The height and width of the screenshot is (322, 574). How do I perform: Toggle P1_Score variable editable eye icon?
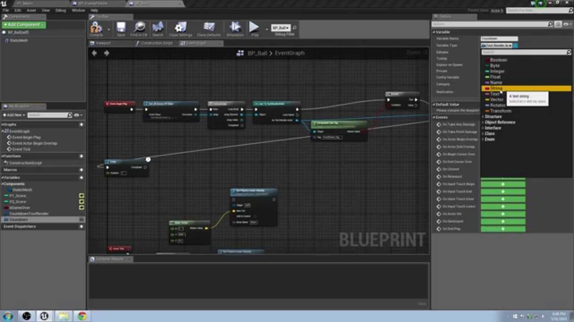(82, 195)
